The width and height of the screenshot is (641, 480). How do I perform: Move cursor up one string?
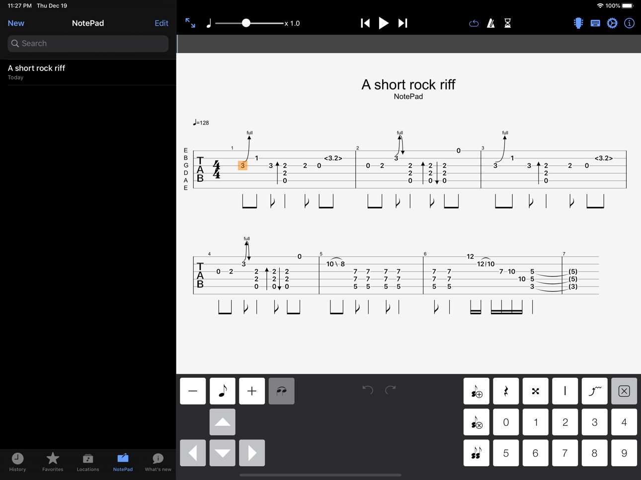pyautogui.click(x=223, y=422)
